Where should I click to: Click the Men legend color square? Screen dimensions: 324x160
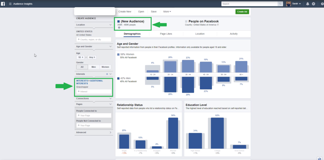tap(118, 79)
